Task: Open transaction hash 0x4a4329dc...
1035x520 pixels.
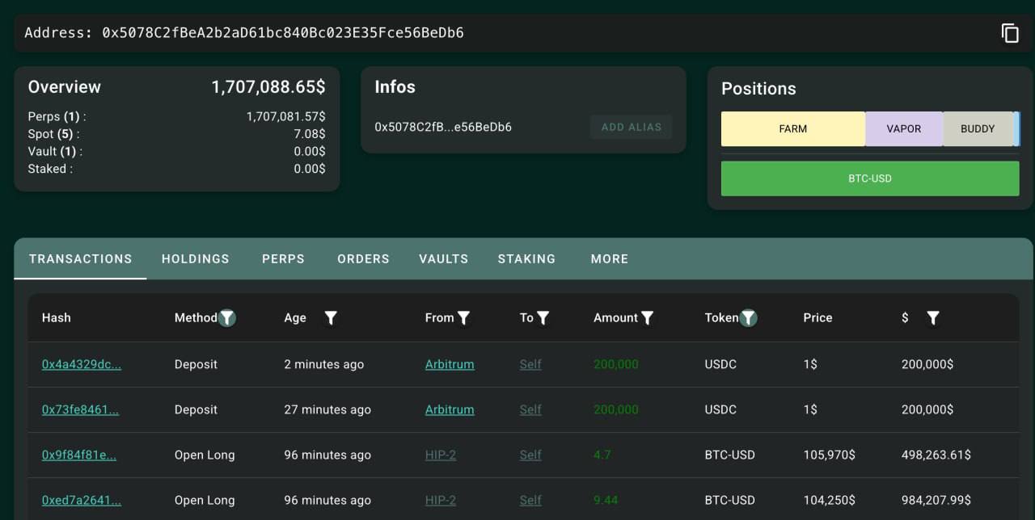Action: pyautogui.click(x=82, y=364)
